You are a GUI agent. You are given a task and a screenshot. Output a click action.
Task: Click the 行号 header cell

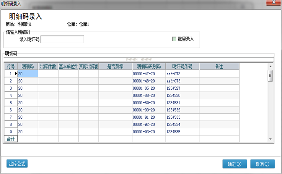[x=11, y=66]
